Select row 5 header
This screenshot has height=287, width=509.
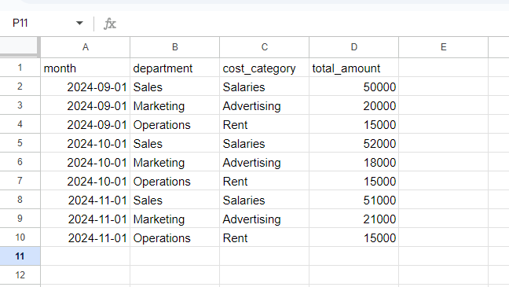click(x=20, y=143)
